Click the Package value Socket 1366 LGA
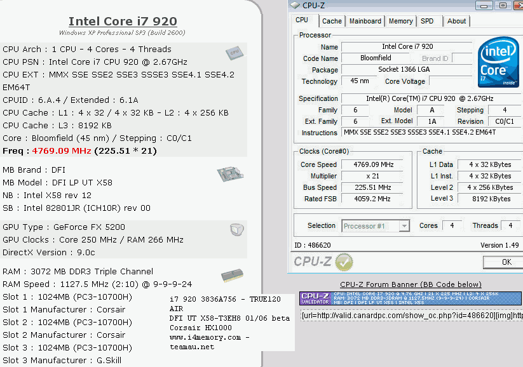Screen dimensions: 523x367 tap(407, 69)
